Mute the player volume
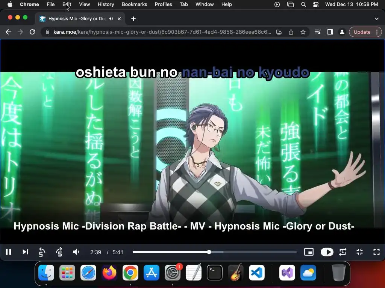 (x=76, y=252)
